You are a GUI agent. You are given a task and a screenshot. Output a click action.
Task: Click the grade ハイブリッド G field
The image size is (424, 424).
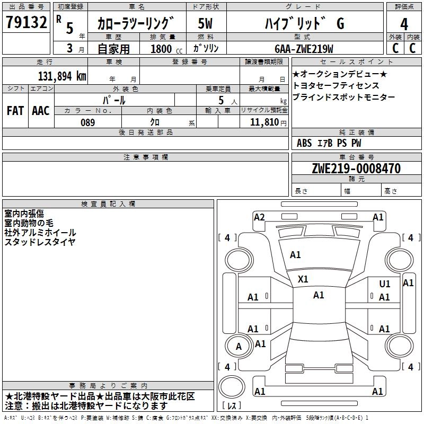click(x=304, y=23)
